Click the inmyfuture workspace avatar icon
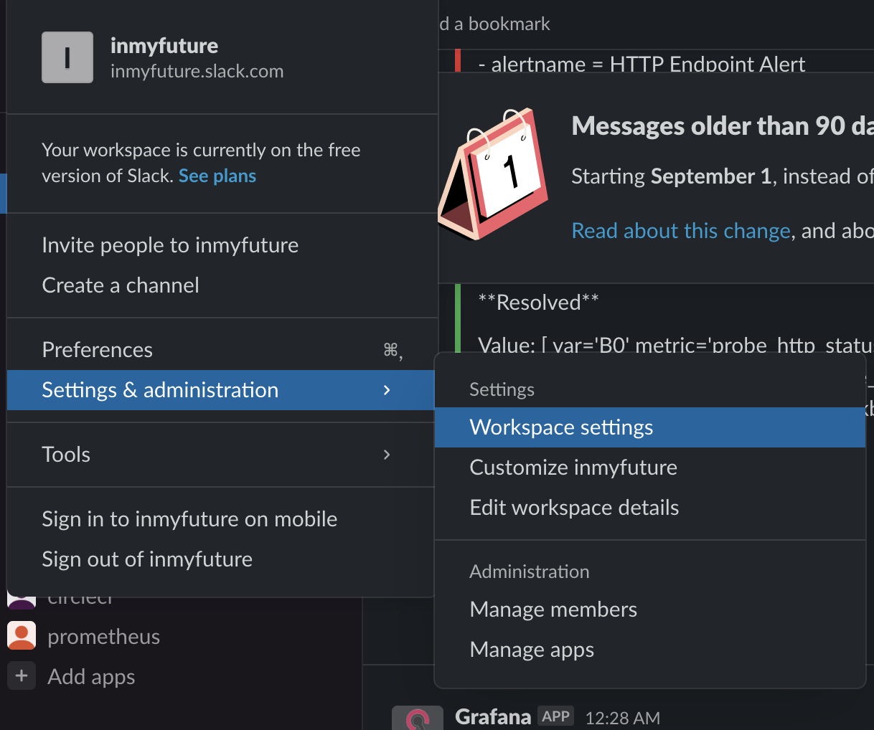Image resolution: width=874 pixels, height=730 pixels. 67,57
